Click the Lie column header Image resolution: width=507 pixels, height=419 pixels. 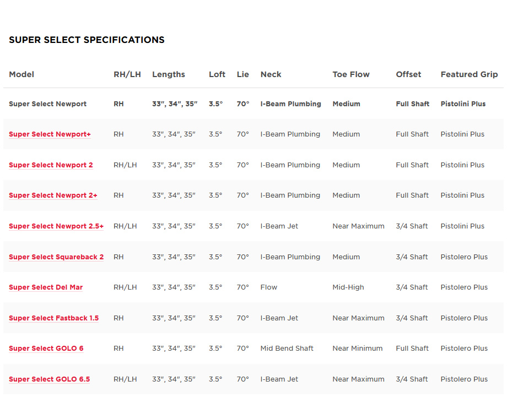click(243, 74)
